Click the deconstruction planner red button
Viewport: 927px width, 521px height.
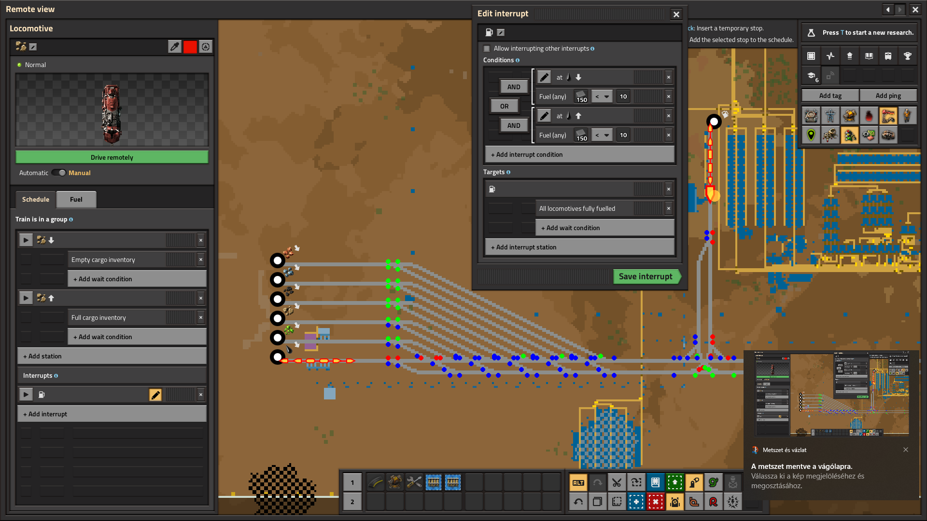(x=655, y=502)
